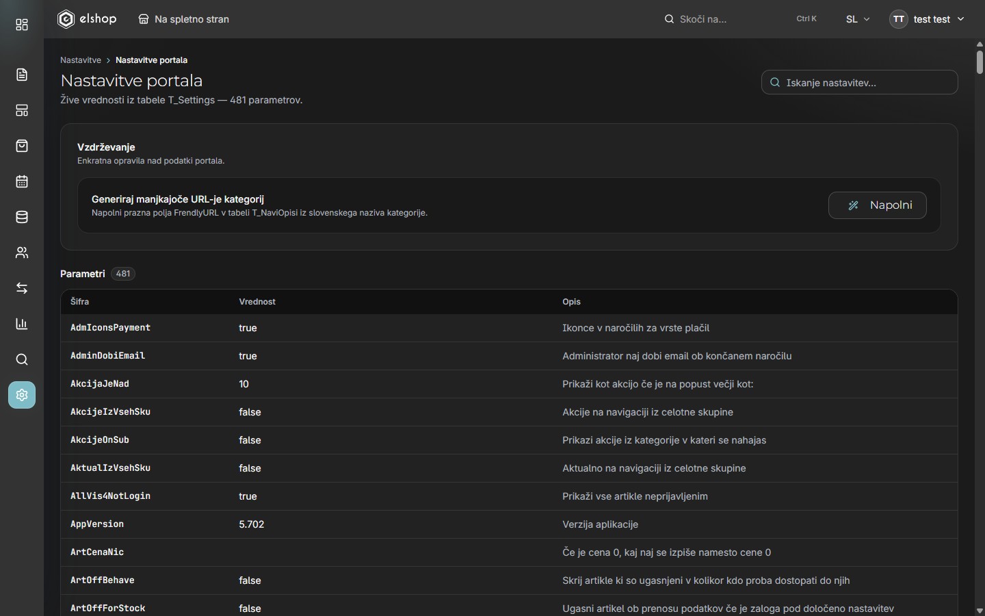
Task: Select the AktualIzVsehSku row code
Action: [x=111, y=468]
